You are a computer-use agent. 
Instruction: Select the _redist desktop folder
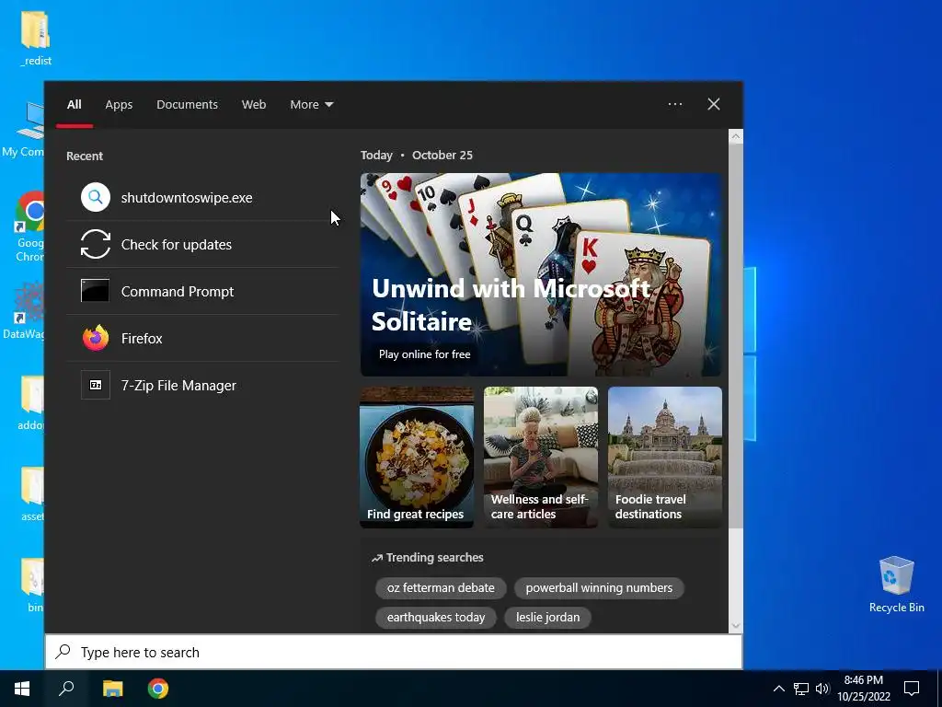(x=36, y=37)
